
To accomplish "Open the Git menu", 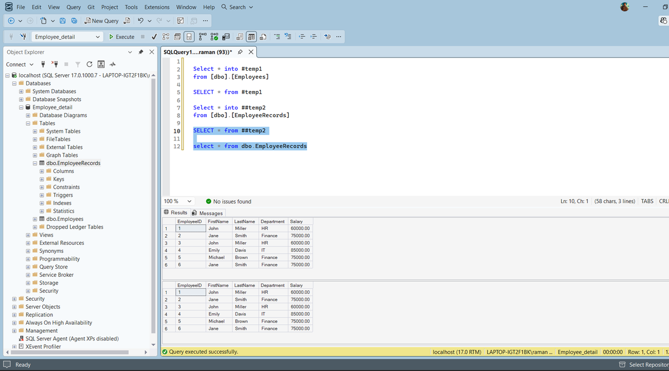I will [91, 7].
